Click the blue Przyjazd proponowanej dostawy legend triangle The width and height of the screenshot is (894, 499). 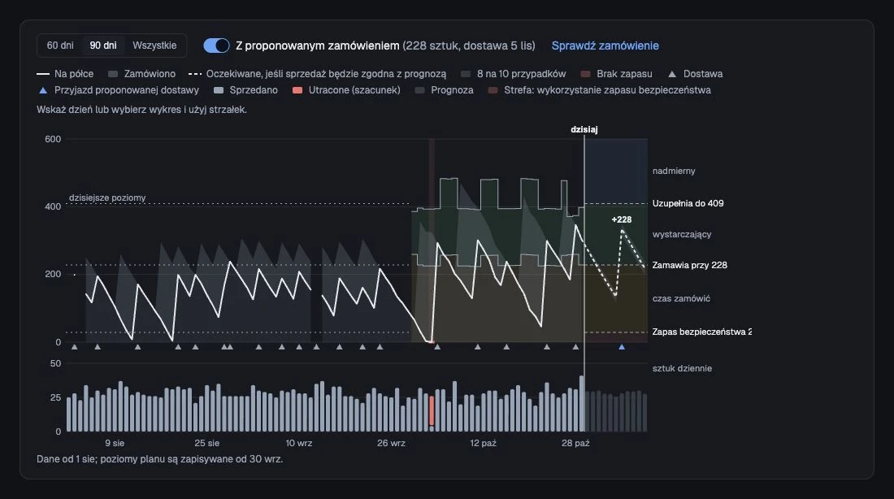coord(43,90)
